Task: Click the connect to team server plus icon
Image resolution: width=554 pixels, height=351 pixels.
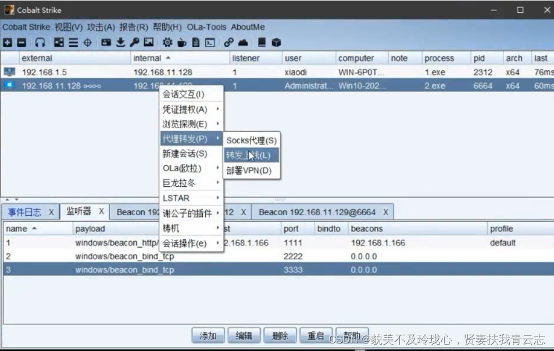Action: tap(8, 43)
